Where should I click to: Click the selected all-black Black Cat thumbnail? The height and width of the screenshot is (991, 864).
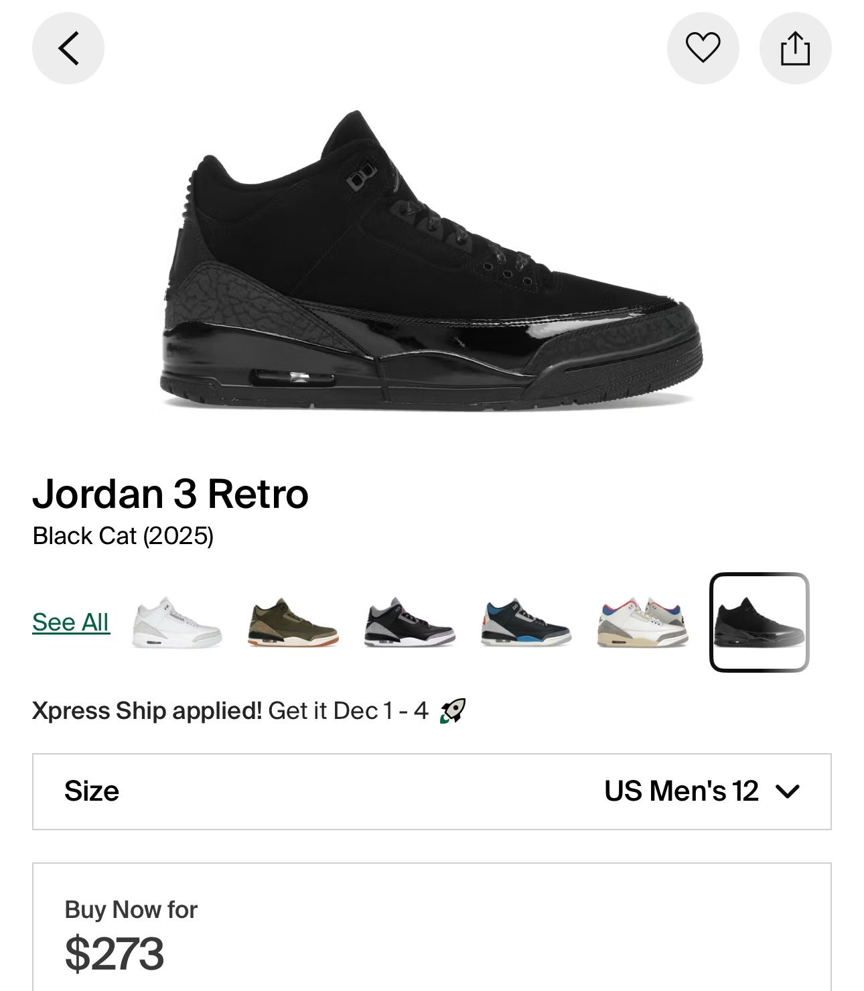[x=760, y=622]
